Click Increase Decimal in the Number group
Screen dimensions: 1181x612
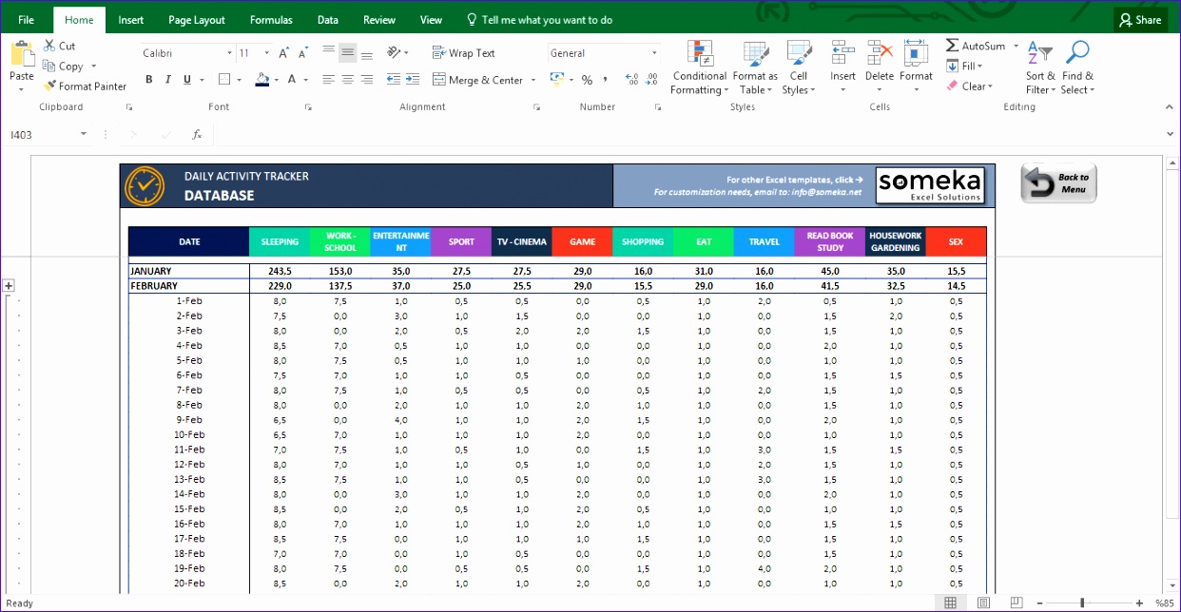pyautogui.click(x=631, y=80)
